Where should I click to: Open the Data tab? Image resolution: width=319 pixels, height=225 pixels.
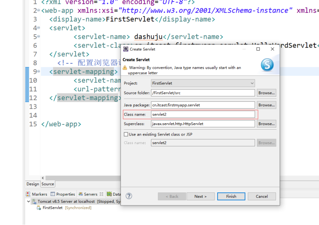(114, 194)
